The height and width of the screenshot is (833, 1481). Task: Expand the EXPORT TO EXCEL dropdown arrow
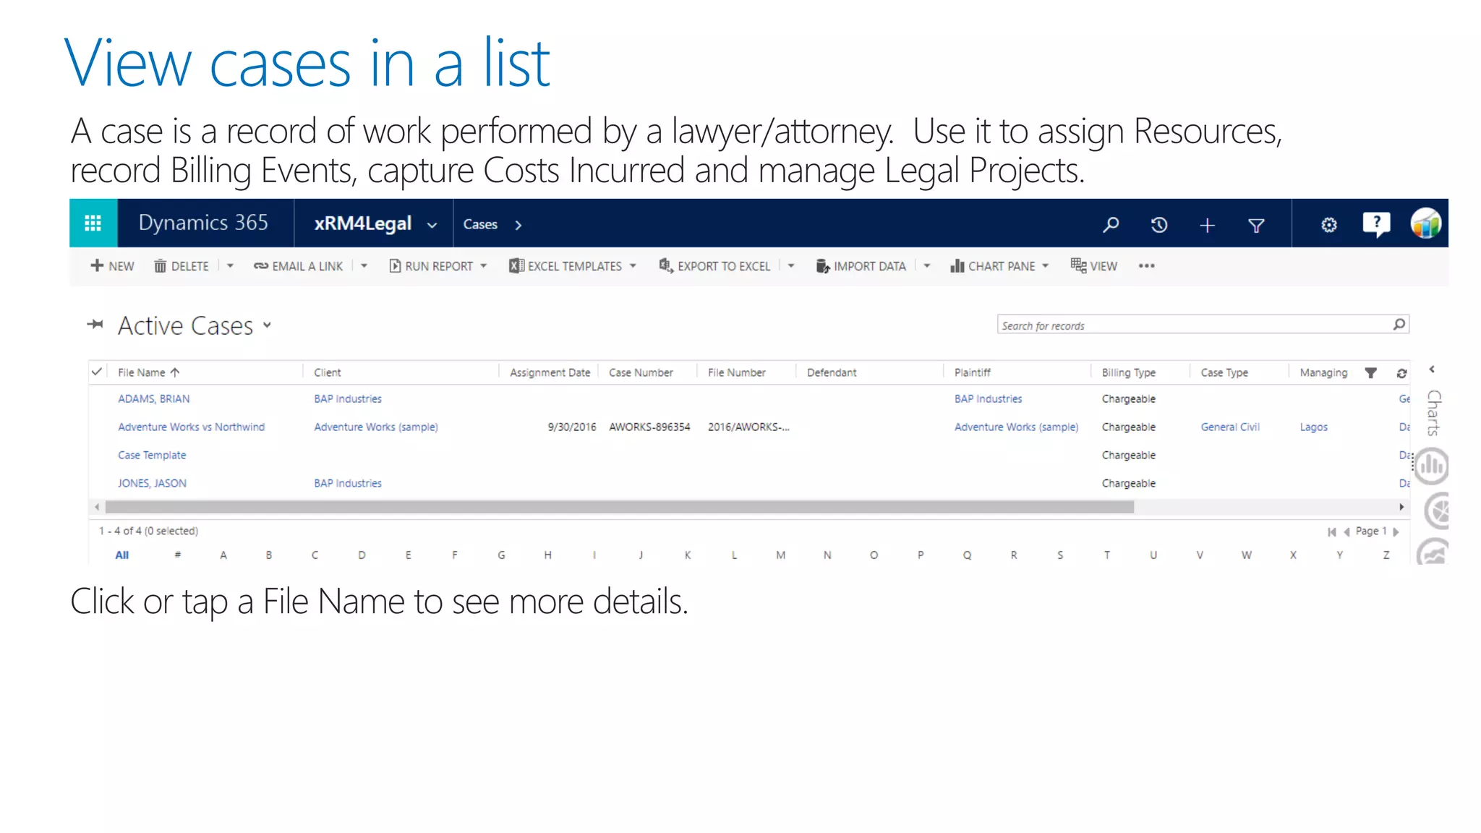pyautogui.click(x=790, y=266)
